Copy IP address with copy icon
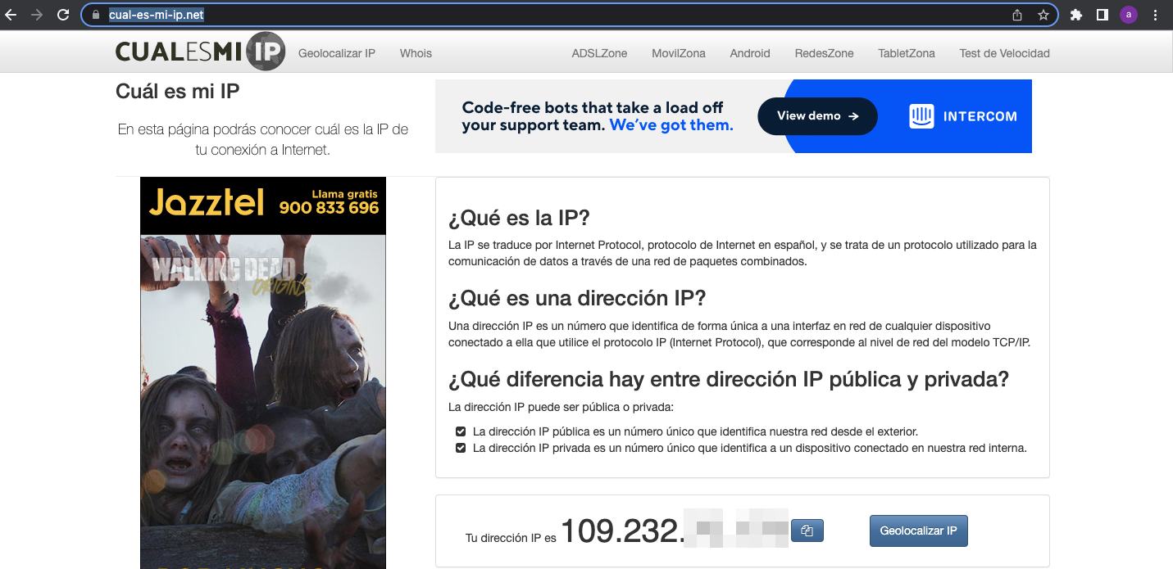1173x569 pixels. tap(807, 531)
